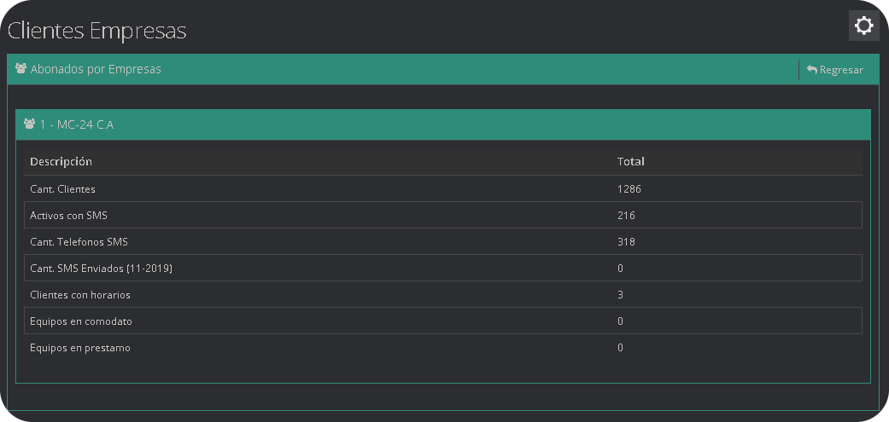Click group icon beside Abonados por Empresas
Viewport: 889px width, 422px height.
pyautogui.click(x=21, y=69)
